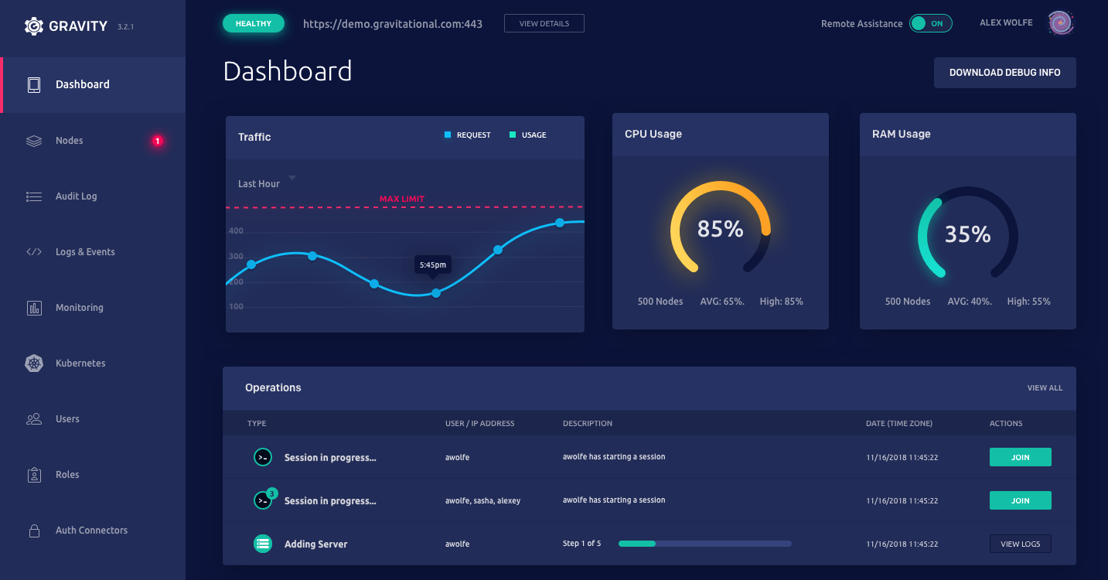Screen dimensions: 1108x580
Task: Click the Users sidebar icon
Action: [33, 418]
